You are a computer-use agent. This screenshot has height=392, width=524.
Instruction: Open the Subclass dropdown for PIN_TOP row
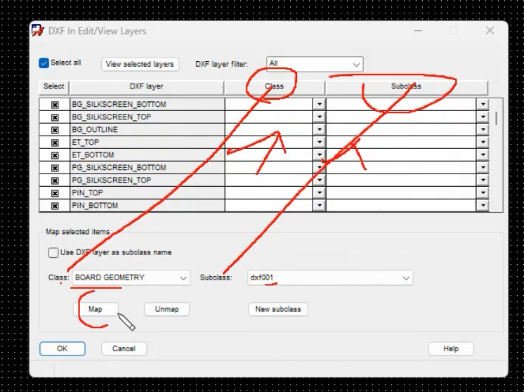pyautogui.click(x=483, y=192)
